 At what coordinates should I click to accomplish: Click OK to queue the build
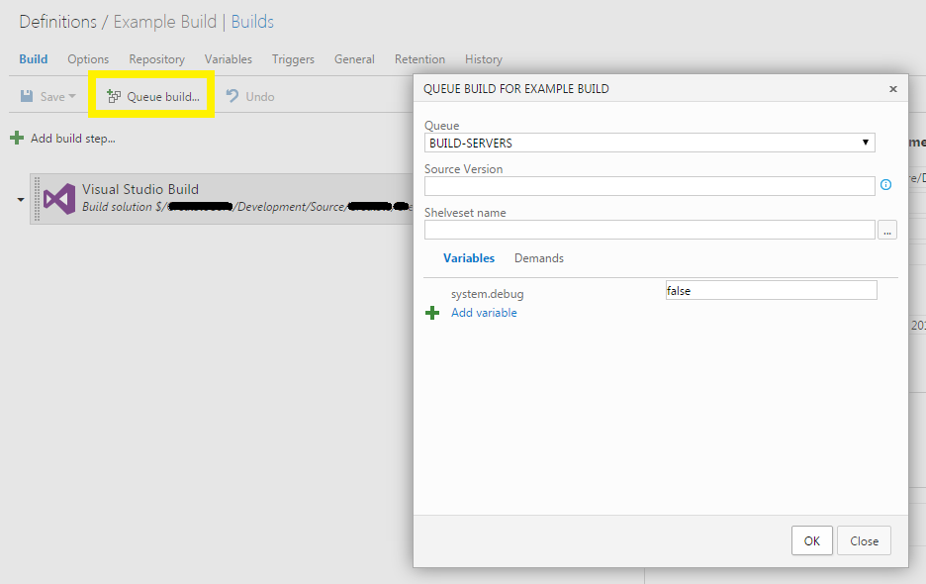811,540
